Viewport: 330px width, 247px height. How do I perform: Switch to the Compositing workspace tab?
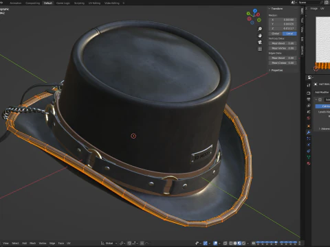coord(32,3)
